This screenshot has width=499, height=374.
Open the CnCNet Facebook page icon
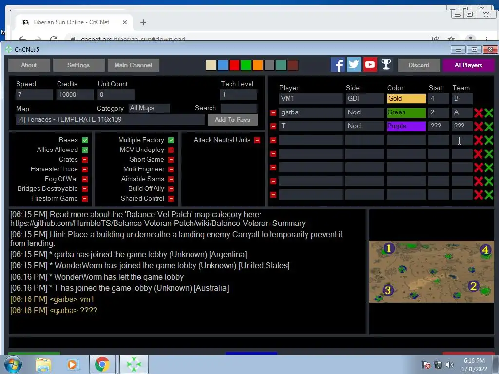coord(338,65)
